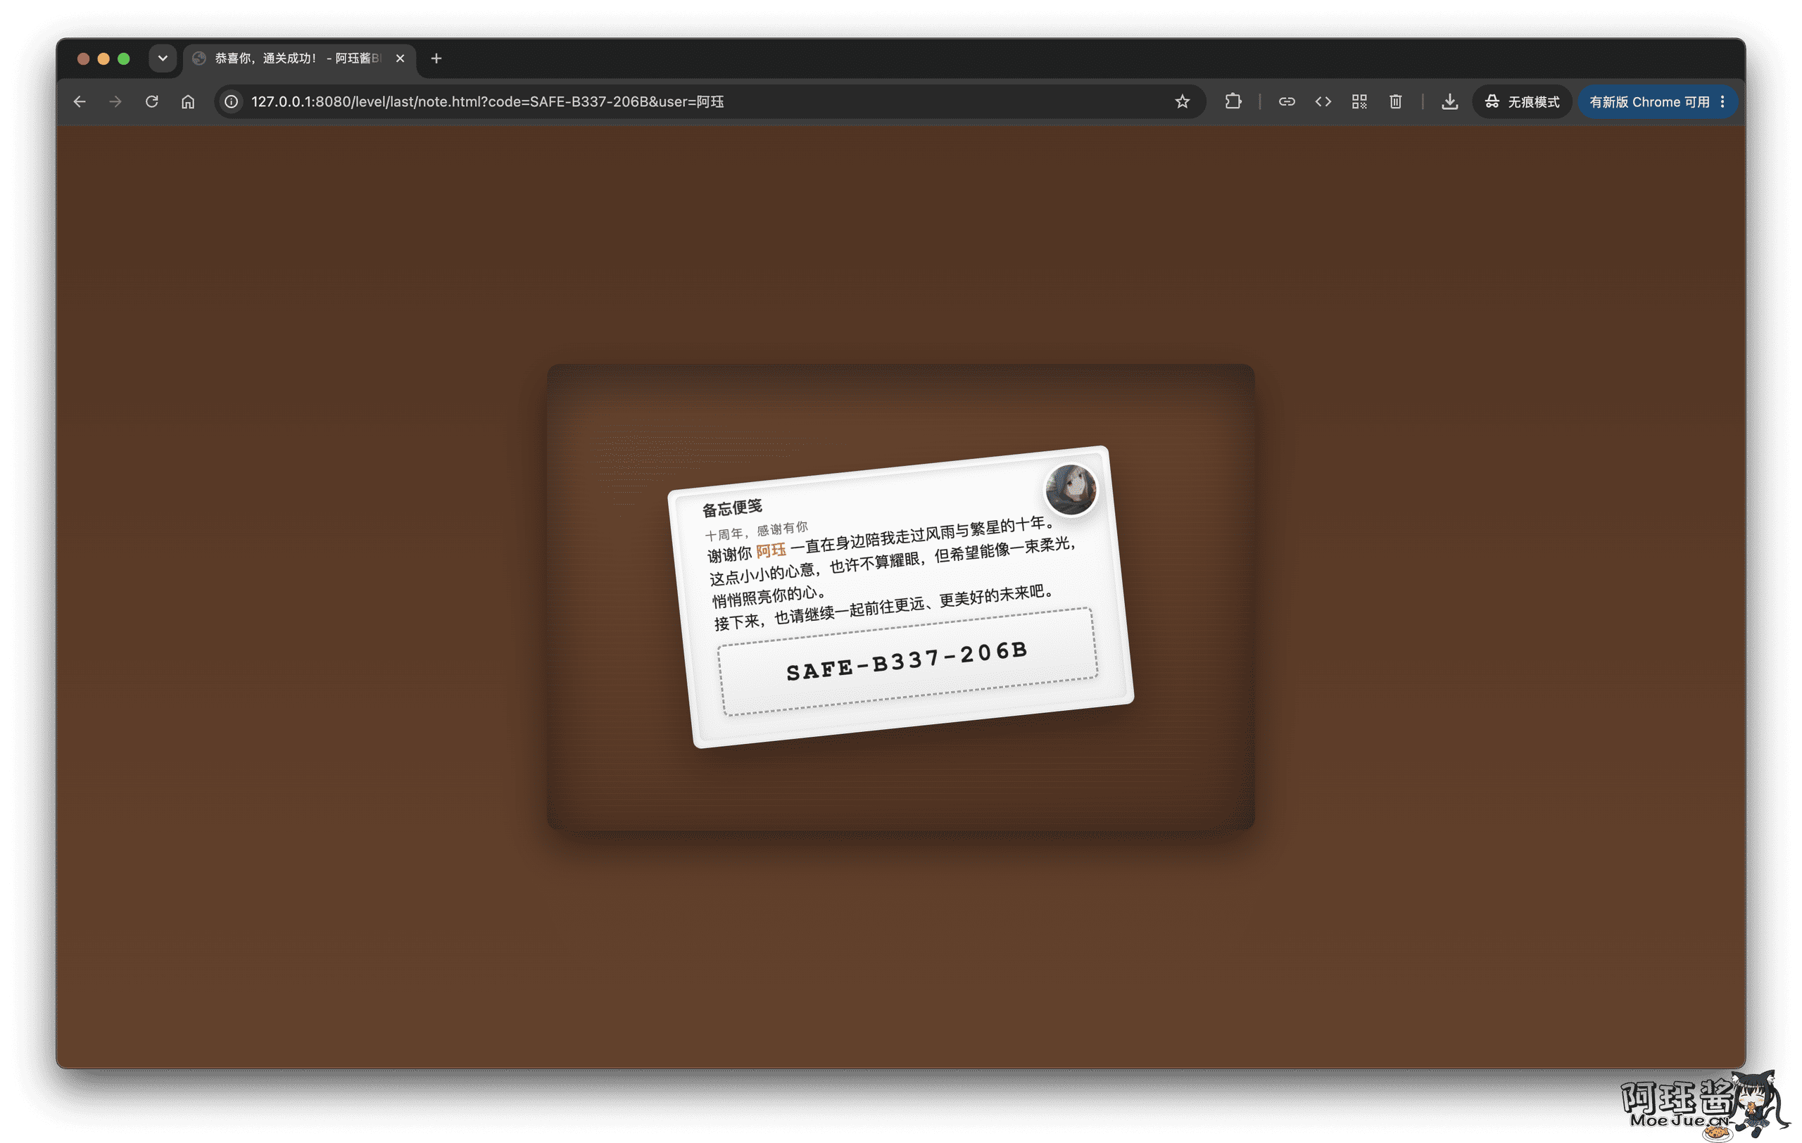The height and width of the screenshot is (1143, 1802).
Task: Reload the current page
Action: click(152, 101)
